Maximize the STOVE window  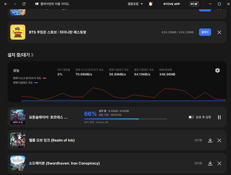click(219, 4)
